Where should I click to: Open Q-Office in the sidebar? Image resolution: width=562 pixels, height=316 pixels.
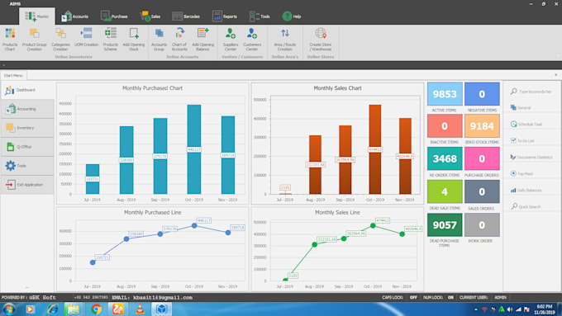click(27, 147)
